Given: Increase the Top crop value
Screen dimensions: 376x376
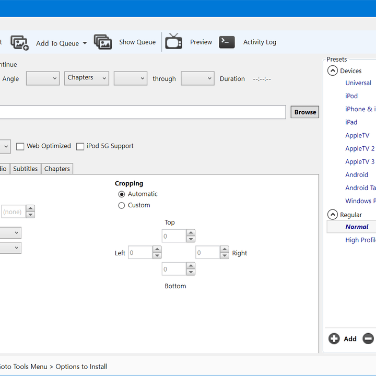Looking at the screenshot, I should (191, 232).
